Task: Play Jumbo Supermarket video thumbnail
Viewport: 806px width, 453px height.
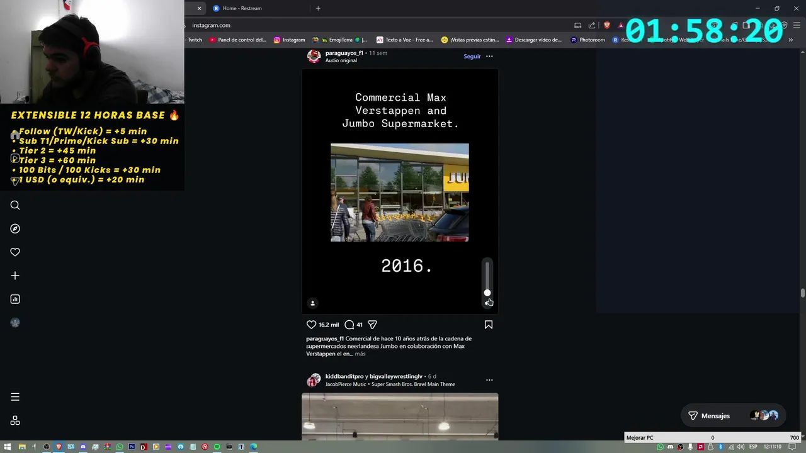Action: [400, 193]
